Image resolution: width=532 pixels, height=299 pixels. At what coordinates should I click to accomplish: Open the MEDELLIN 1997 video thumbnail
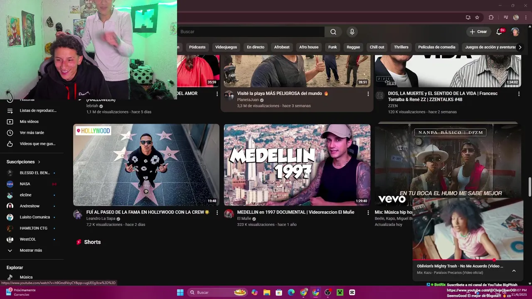297,165
